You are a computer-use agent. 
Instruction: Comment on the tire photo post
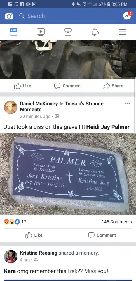[x=68, y=86]
